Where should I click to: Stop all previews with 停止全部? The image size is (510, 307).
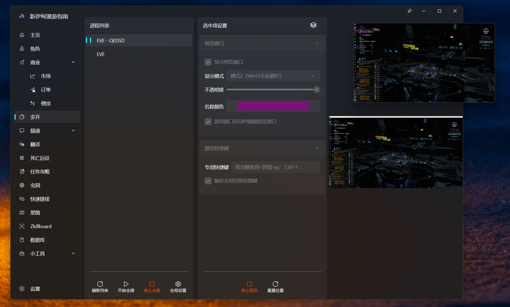(x=152, y=287)
